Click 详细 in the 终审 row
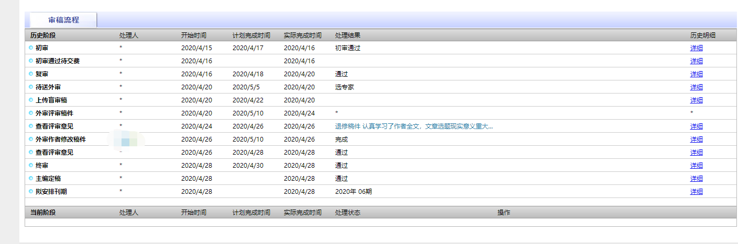 (x=696, y=166)
